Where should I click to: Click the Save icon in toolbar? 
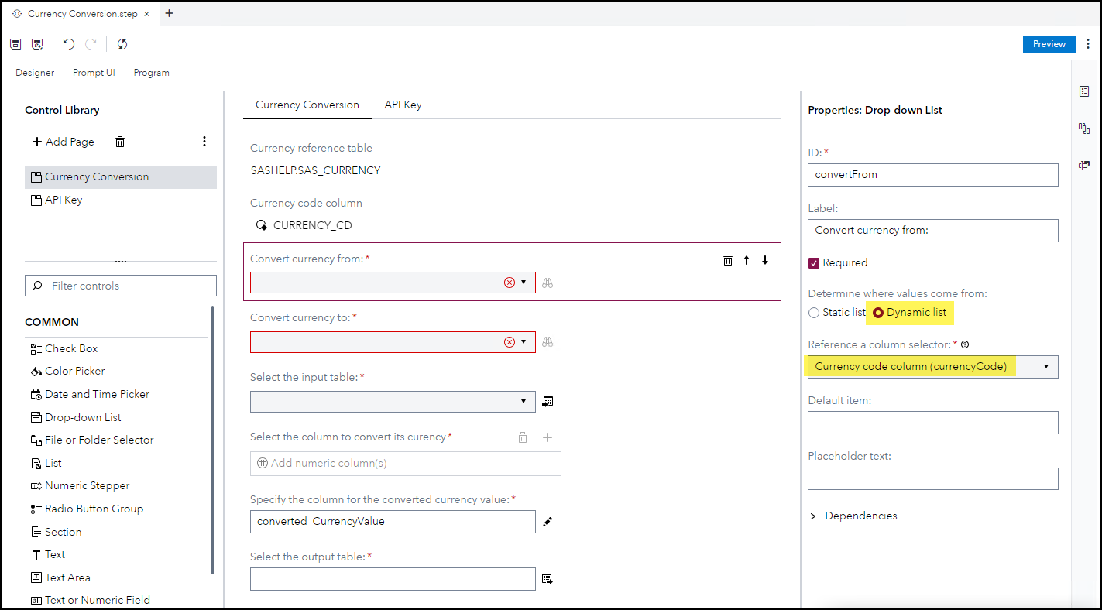15,44
